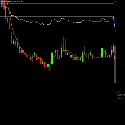Click the NASDAQ HGEN chart title
Screen dimensions: 125x125
click(18, 1)
